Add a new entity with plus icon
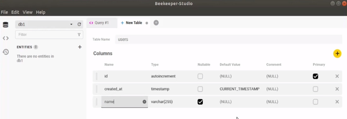 pyautogui.click(x=80, y=47)
